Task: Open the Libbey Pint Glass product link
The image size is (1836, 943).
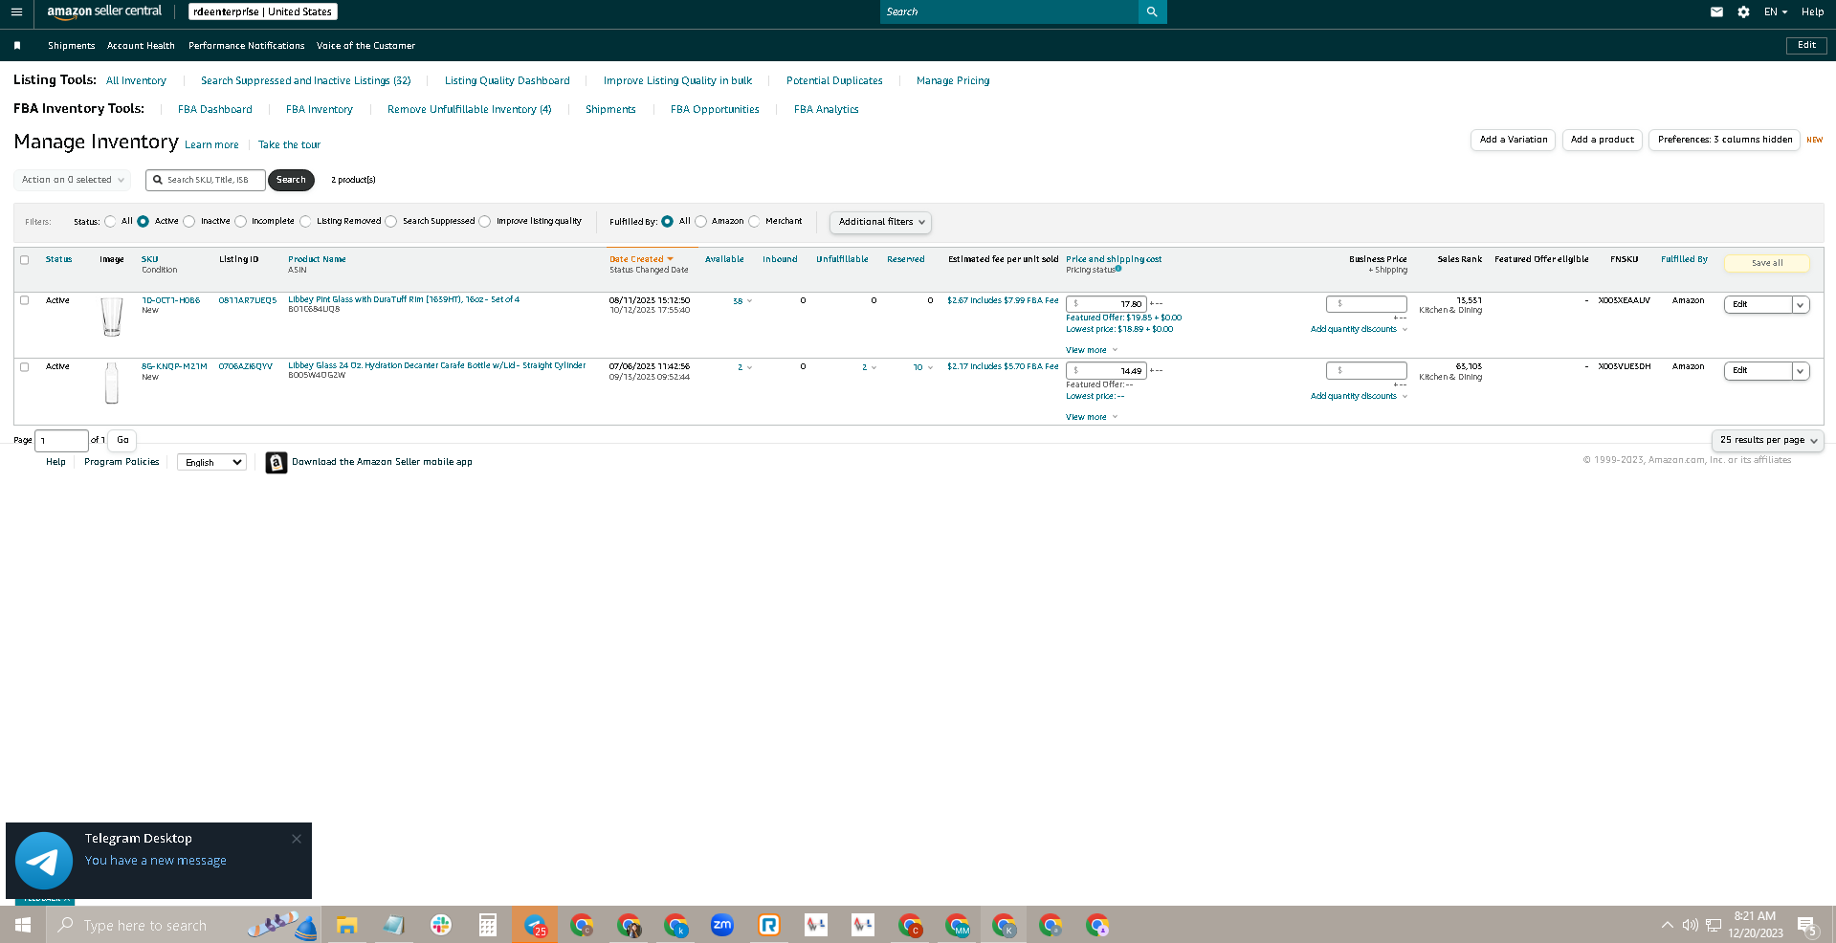Action: 404,299
